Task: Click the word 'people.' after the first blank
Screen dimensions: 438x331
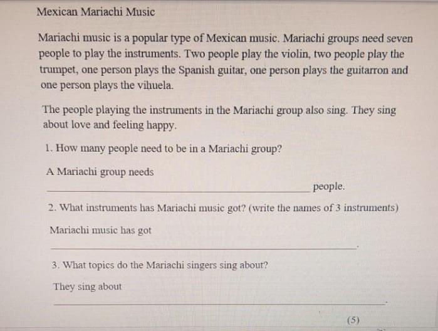Action: point(329,186)
